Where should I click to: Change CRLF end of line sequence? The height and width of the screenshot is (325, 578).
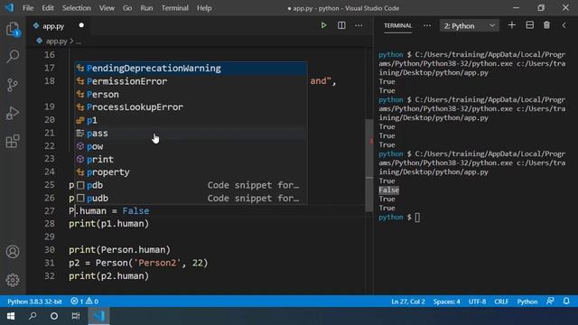pyautogui.click(x=501, y=302)
